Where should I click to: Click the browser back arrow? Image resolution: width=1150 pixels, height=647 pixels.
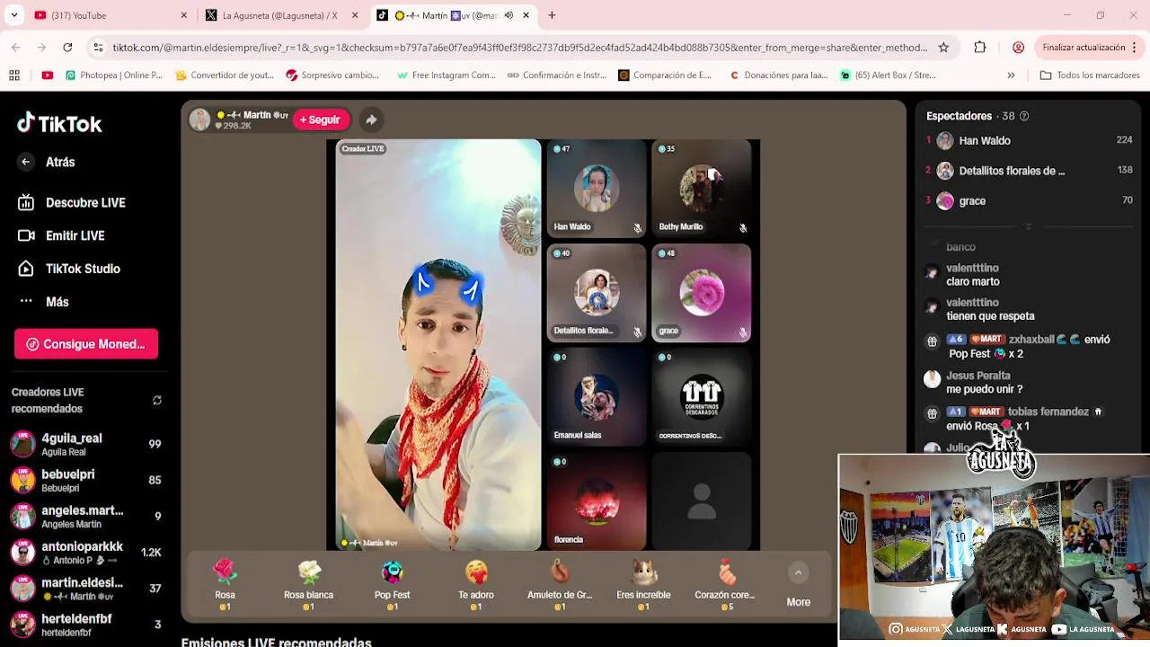pos(16,48)
